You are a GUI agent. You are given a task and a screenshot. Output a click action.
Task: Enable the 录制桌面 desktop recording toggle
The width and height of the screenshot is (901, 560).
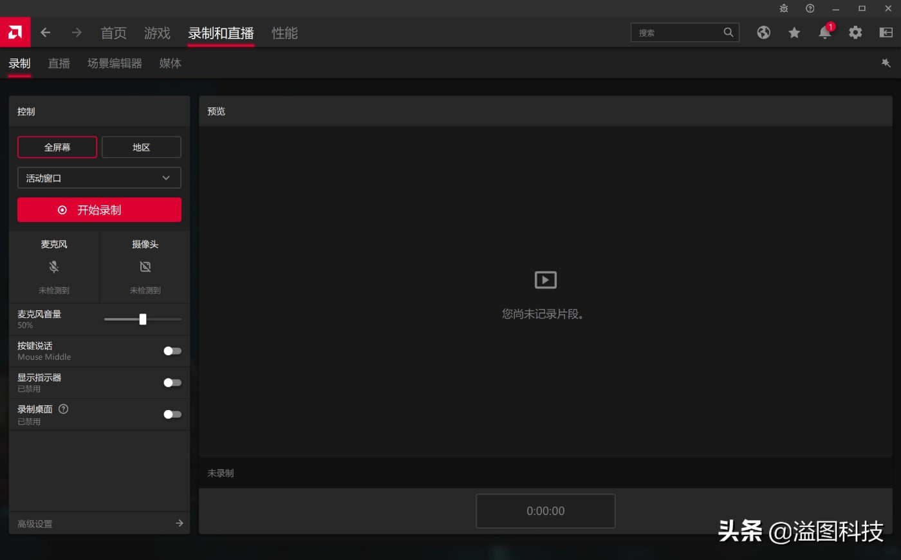pos(172,414)
